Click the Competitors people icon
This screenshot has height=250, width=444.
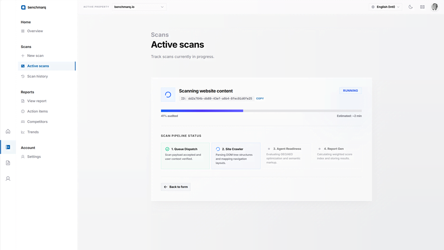(x=23, y=122)
